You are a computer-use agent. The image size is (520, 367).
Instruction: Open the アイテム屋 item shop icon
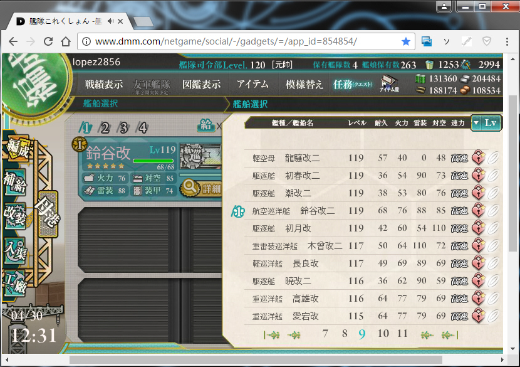tap(389, 83)
